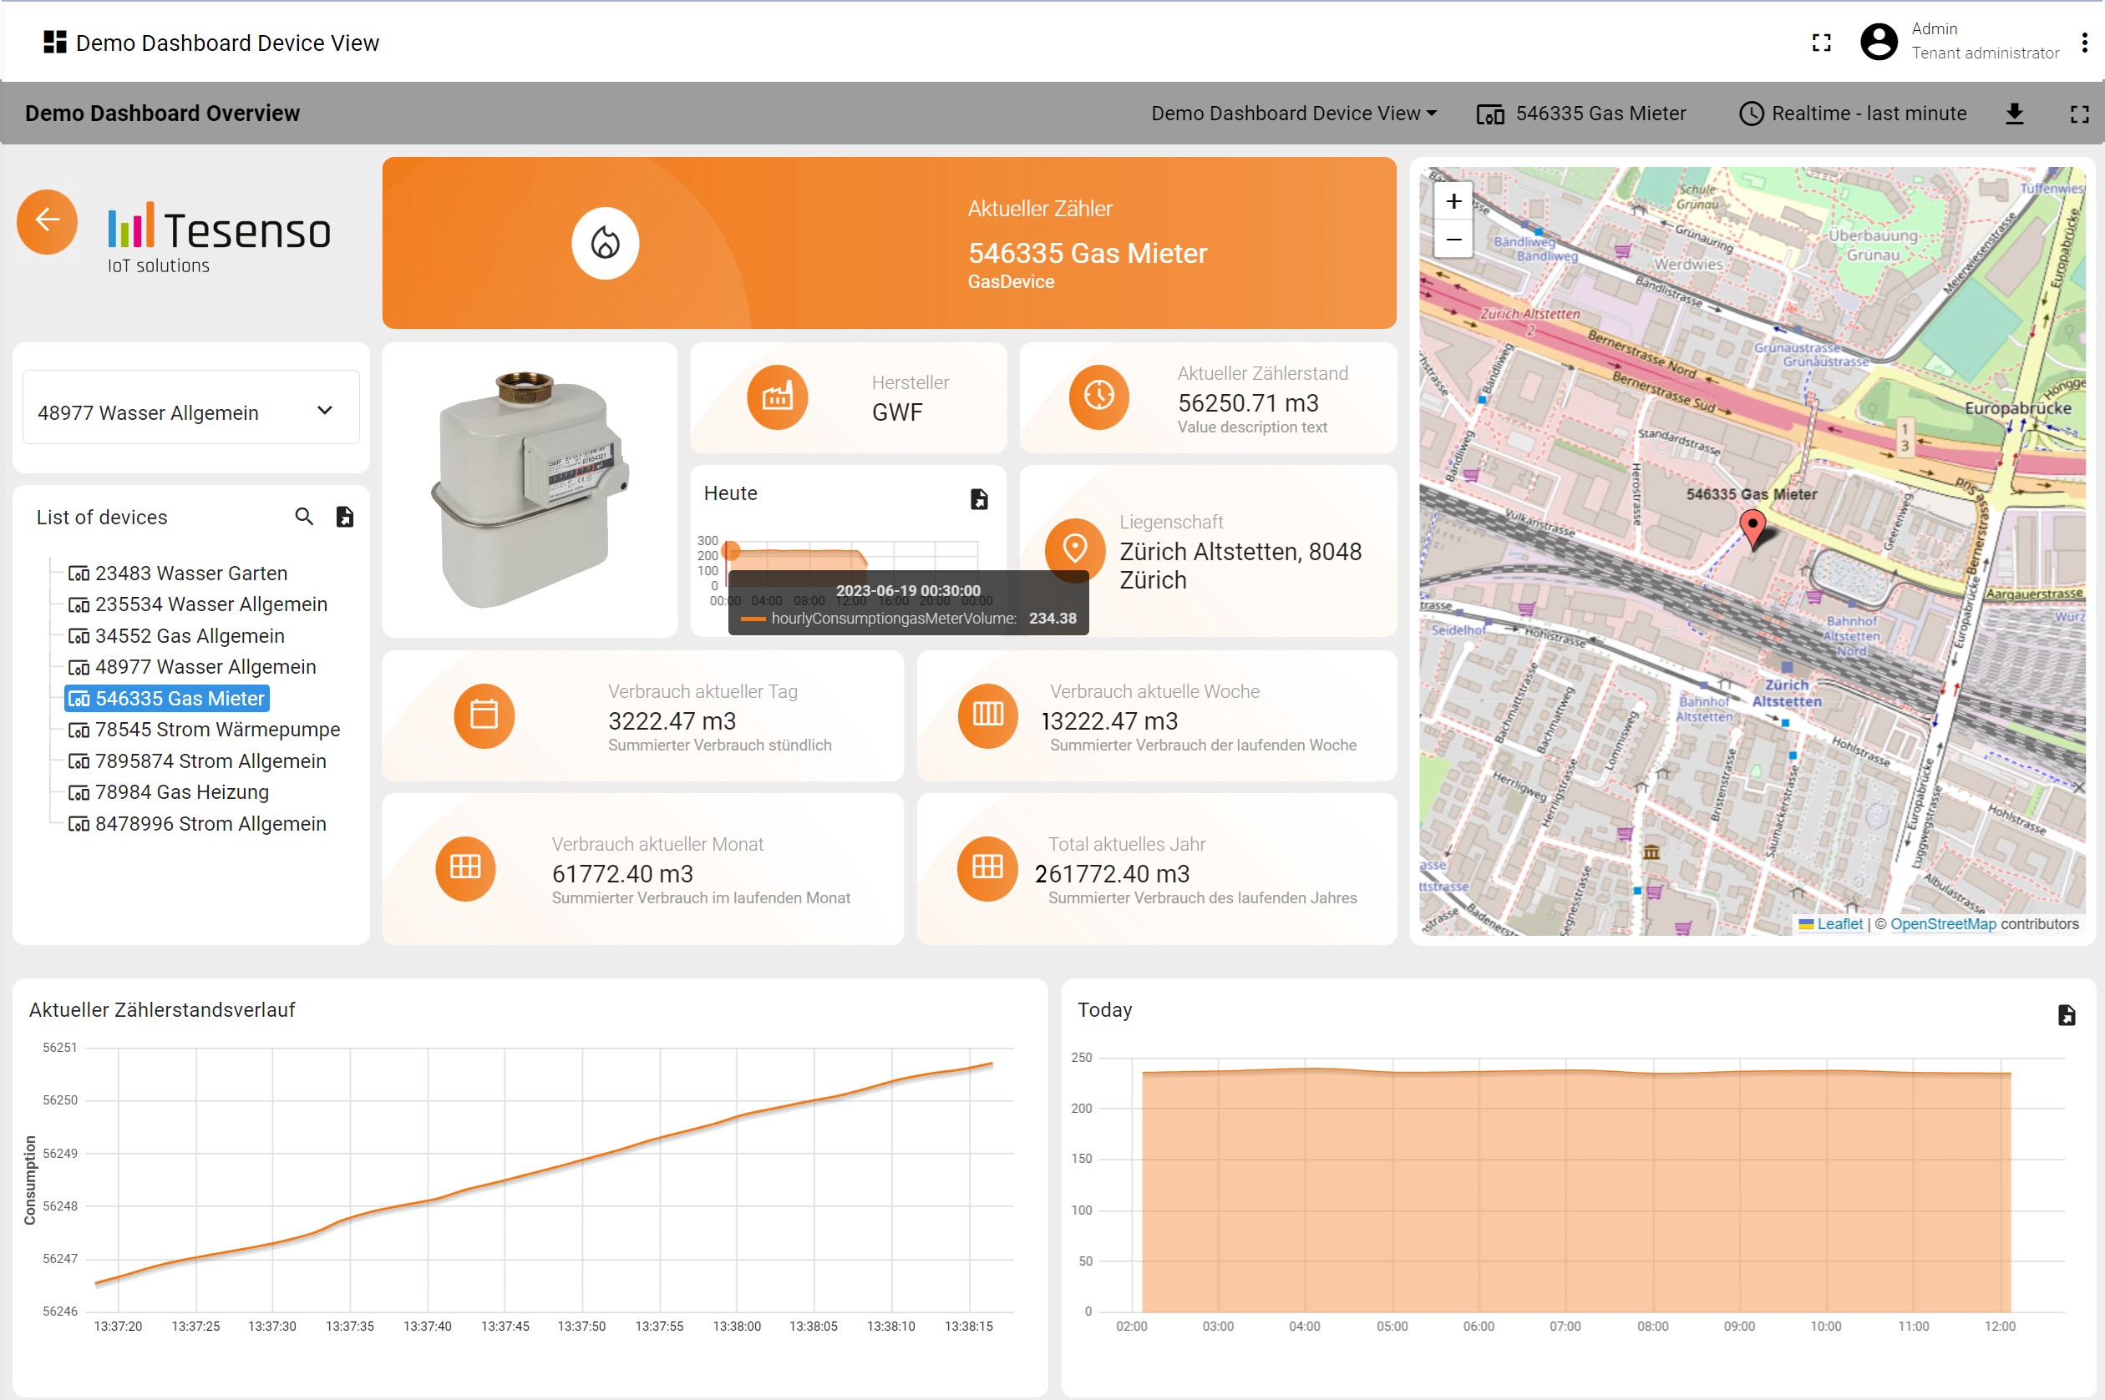
Task: Export the device list with the file icon
Action: 345,517
